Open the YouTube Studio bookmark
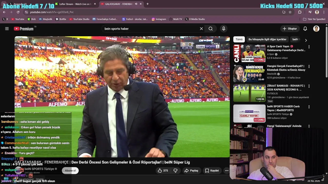The width and height of the screenshot is (328, 184). click(79, 19)
